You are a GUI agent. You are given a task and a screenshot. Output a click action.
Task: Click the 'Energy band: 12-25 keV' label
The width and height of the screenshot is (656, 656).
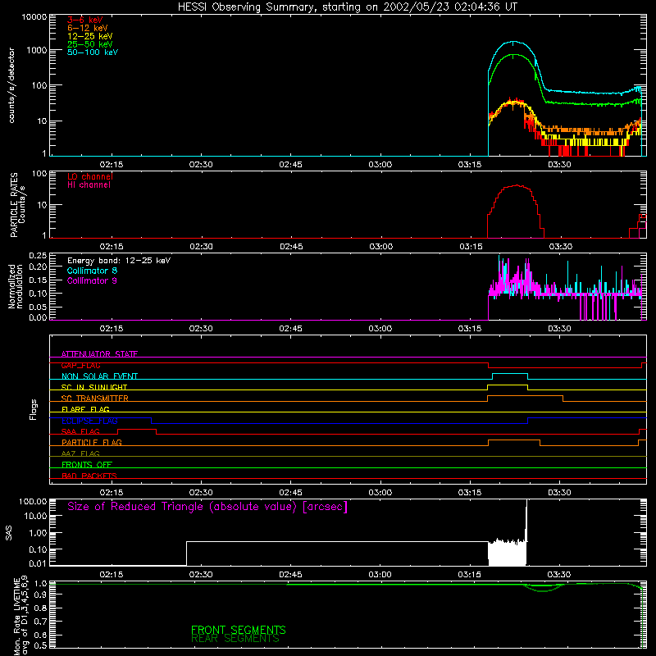(119, 261)
